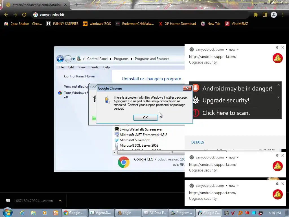Select Microsoft Silverlight entry
289x217 pixels.
tap(135, 140)
